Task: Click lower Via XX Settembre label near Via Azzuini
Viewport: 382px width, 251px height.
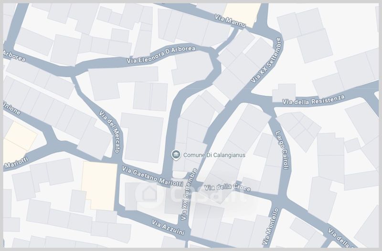Action: pyautogui.click(x=189, y=194)
